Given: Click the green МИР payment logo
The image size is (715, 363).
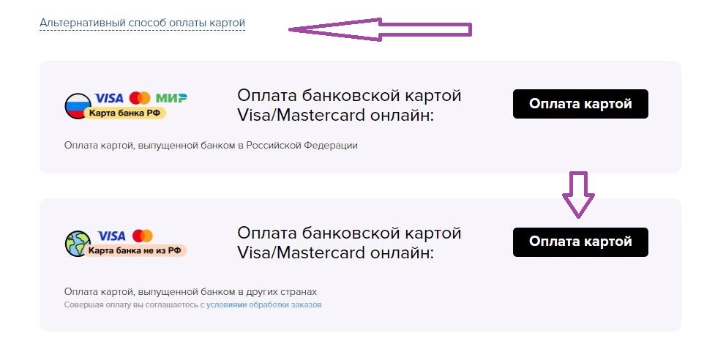Looking at the screenshot, I should (171, 97).
